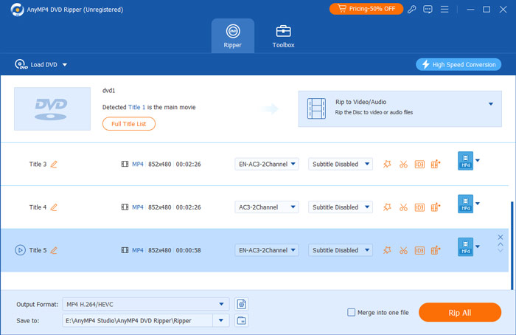Edit Title 3 ID3 metadata icon
The width and height of the screenshot is (516, 335).
point(419,164)
